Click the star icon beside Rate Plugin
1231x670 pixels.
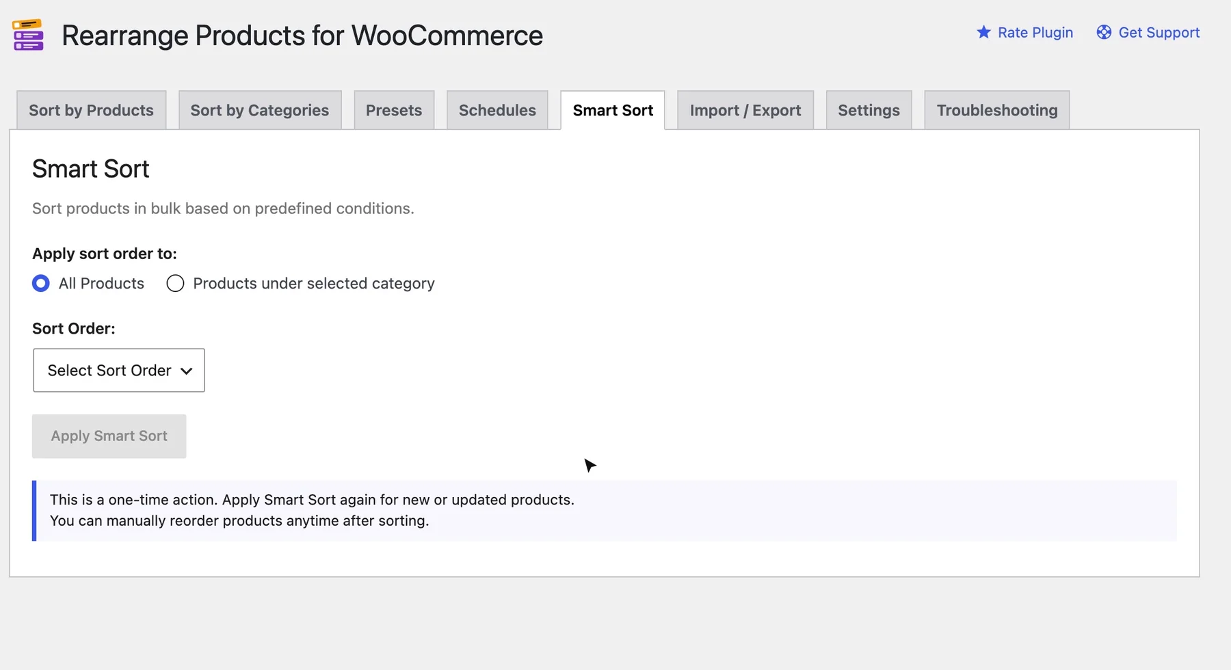[x=983, y=32]
